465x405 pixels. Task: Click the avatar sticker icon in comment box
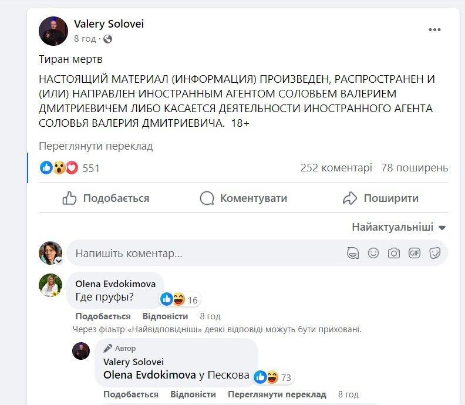[353, 254]
